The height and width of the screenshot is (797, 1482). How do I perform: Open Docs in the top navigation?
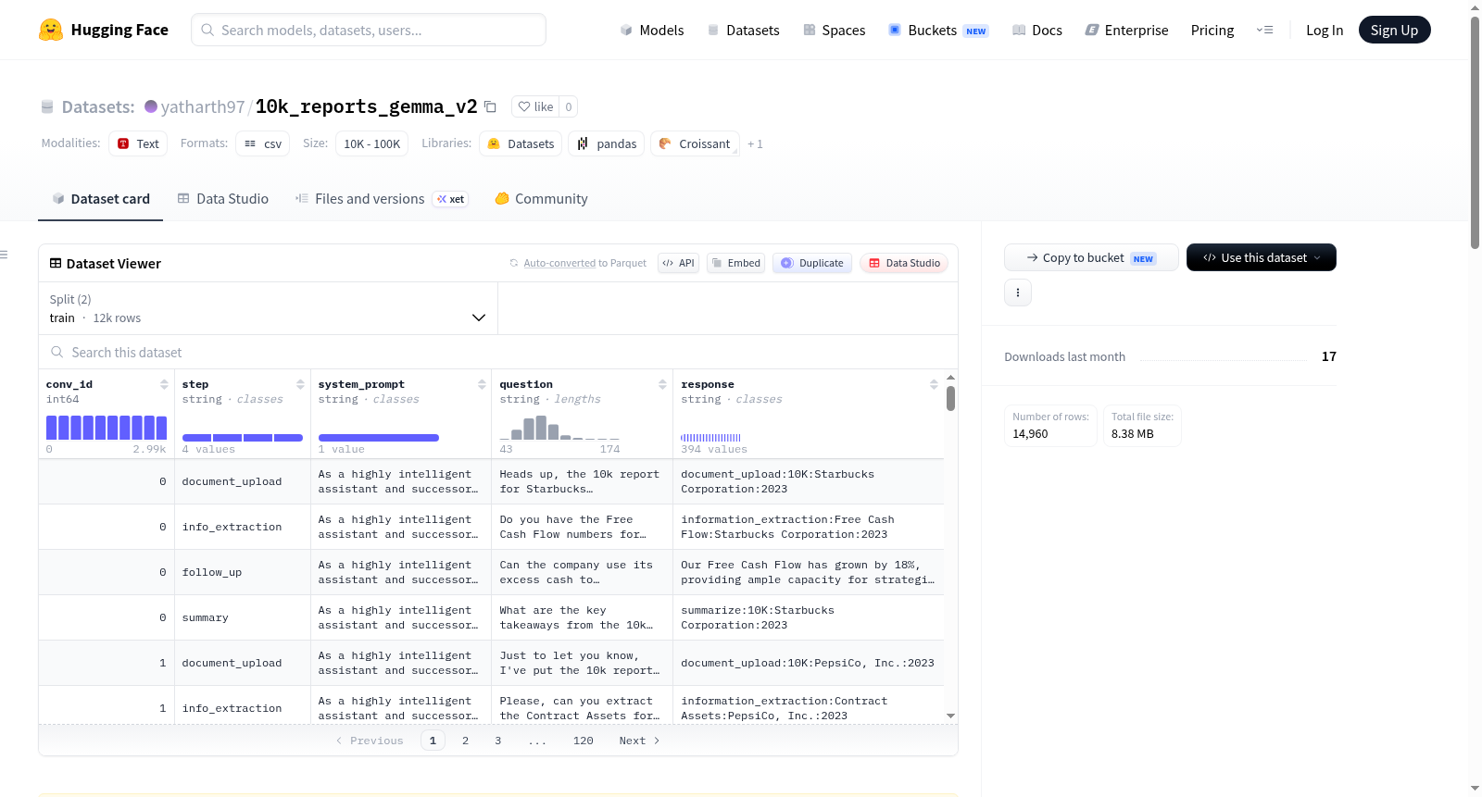[1037, 30]
